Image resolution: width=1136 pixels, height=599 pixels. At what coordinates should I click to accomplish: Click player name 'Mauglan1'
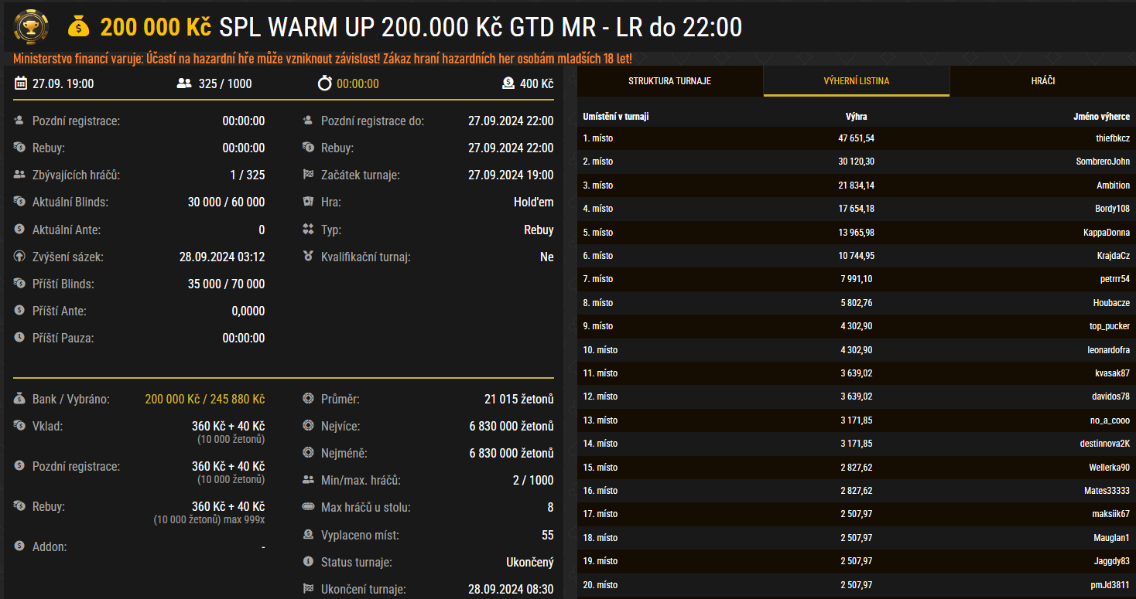(1110, 538)
